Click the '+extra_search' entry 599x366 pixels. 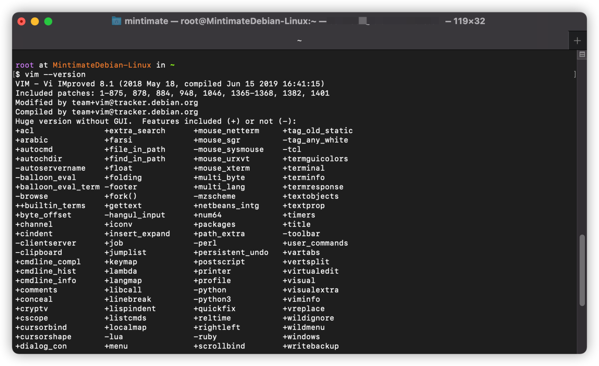click(x=135, y=130)
